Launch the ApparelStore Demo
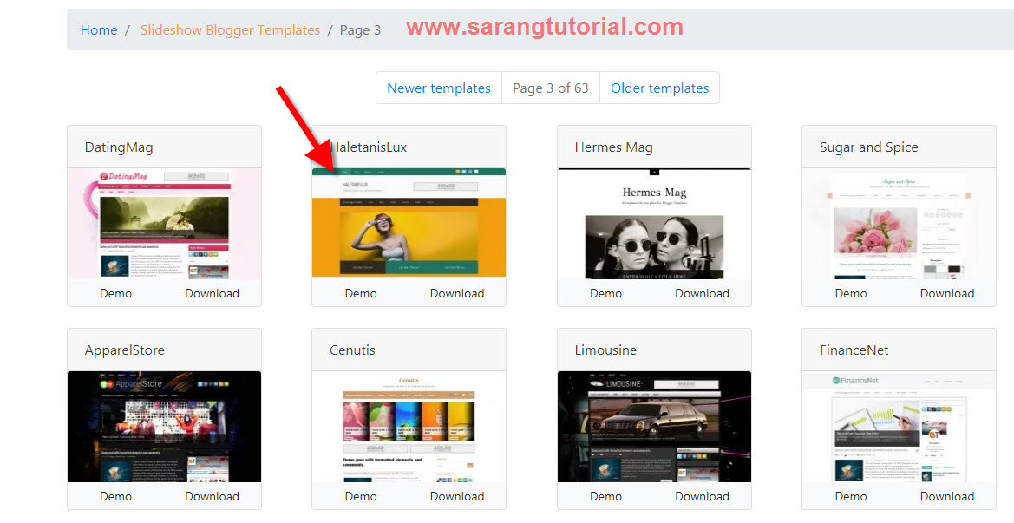 [x=115, y=496]
